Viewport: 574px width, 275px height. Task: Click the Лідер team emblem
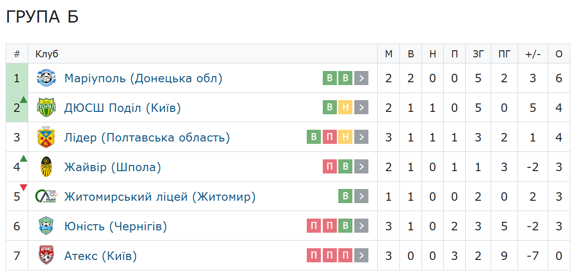[x=47, y=137]
